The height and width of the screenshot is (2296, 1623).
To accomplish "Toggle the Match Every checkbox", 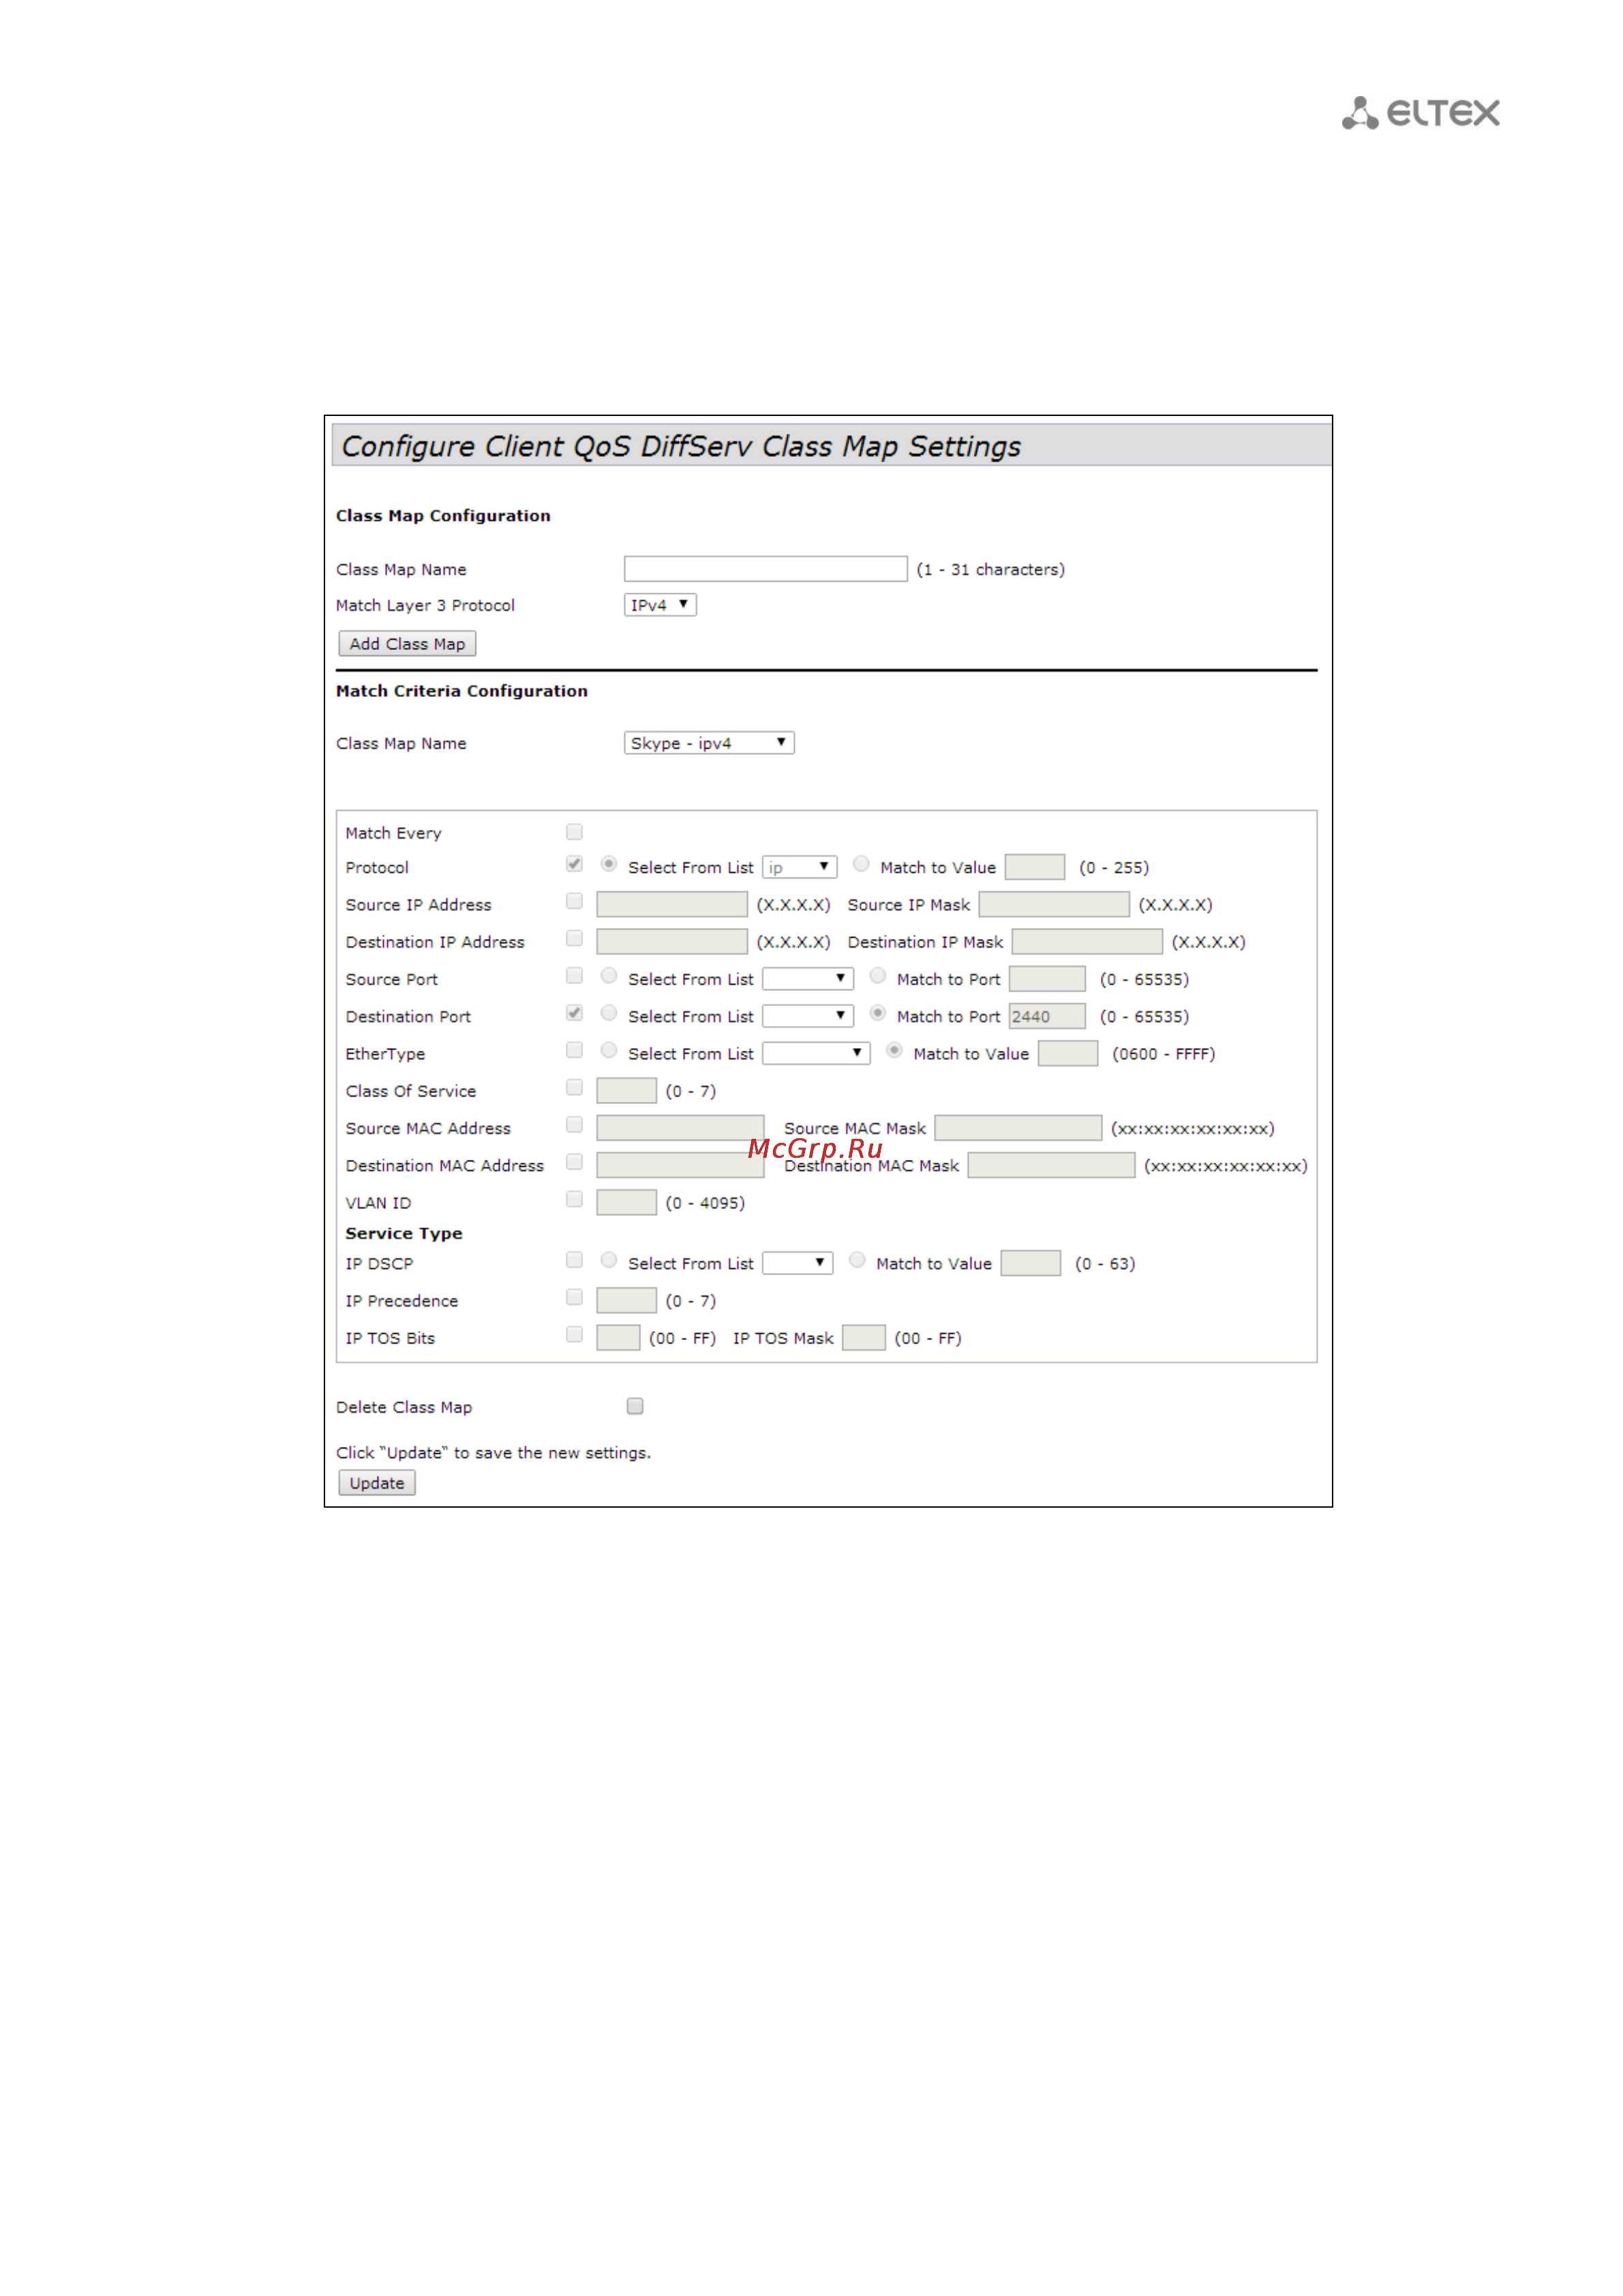I will pyautogui.click(x=575, y=832).
